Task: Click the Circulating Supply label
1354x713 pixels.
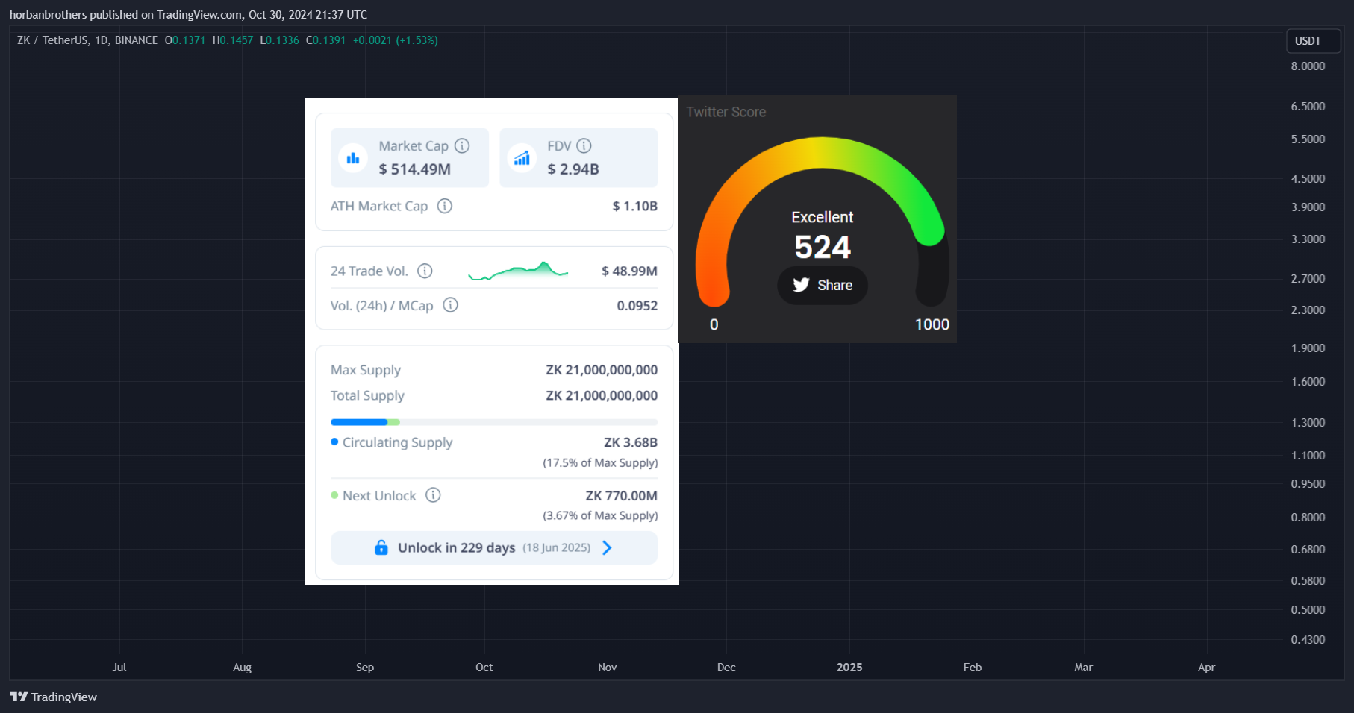Action: (398, 442)
